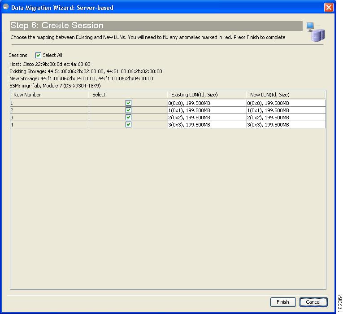343x314 pixels.
Task: Click the Step 6: Create Session heading
Action: (x=57, y=26)
